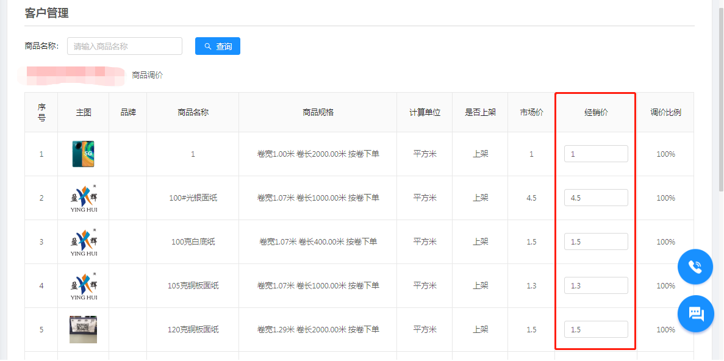Screen dimensions: 724x361
Task: Open the 商品调价 link
Action: [148, 75]
